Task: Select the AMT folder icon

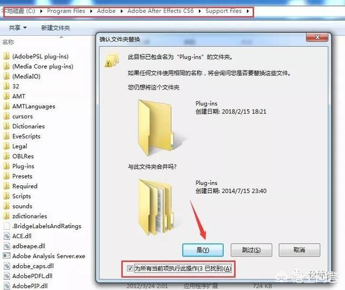Action: [6, 96]
